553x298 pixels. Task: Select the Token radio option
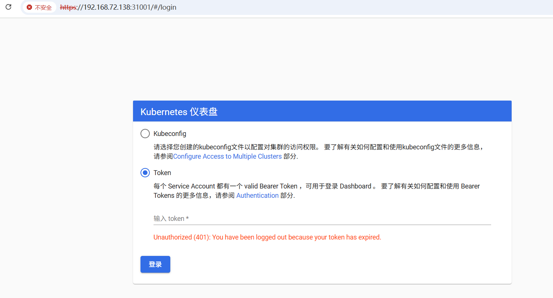(145, 173)
